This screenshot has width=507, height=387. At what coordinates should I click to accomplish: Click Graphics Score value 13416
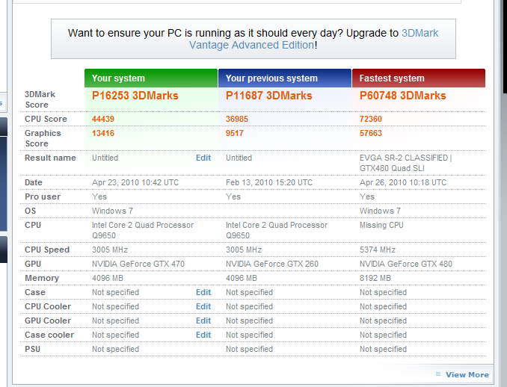tap(103, 133)
